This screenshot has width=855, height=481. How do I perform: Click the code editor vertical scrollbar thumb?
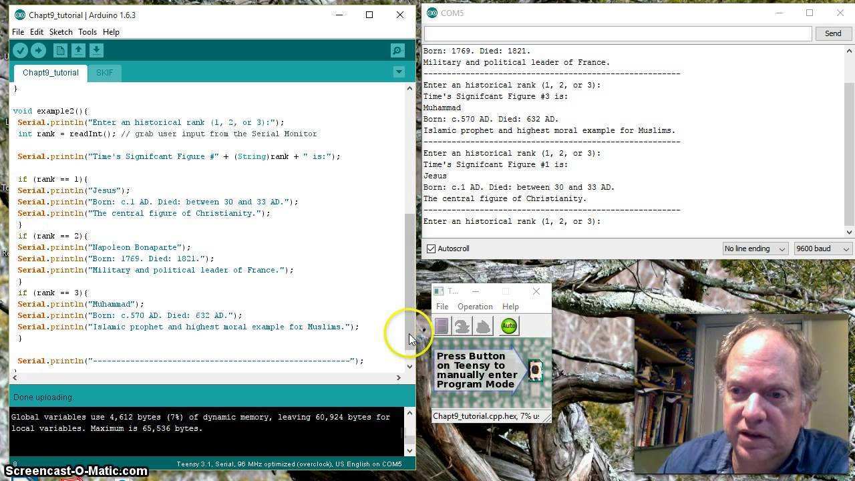(409, 267)
